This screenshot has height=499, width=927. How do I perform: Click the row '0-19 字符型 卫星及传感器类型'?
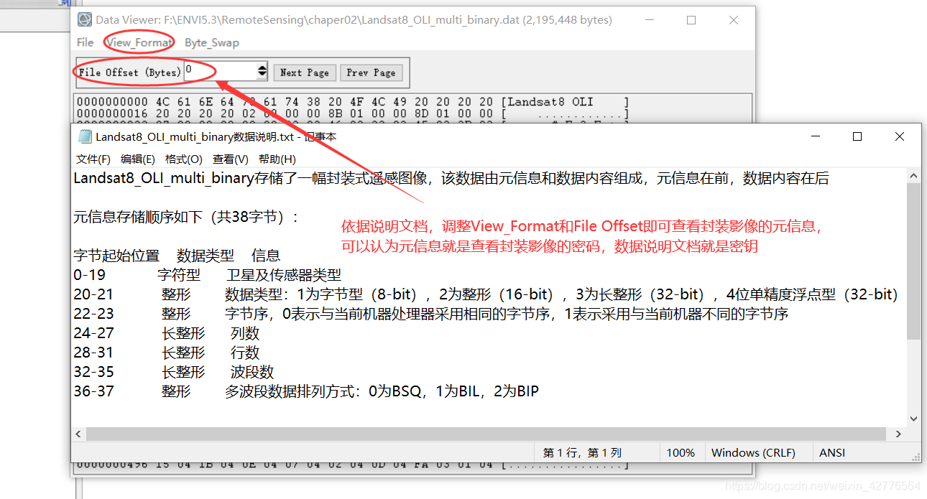(x=207, y=275)
